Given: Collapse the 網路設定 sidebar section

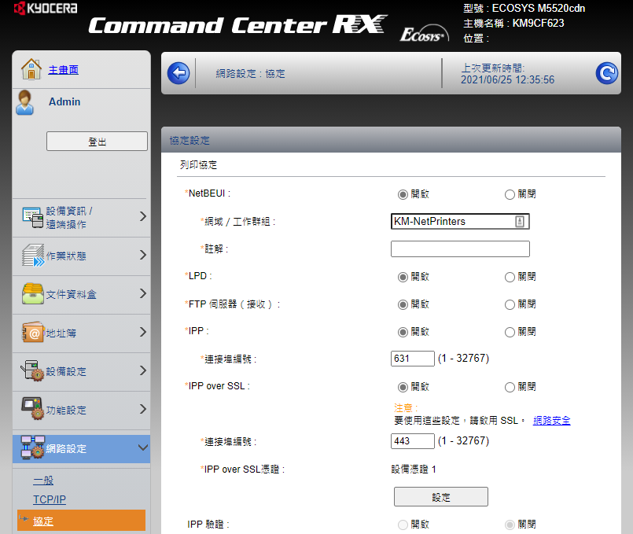Looking at the screenshot, I should [142, 448].
